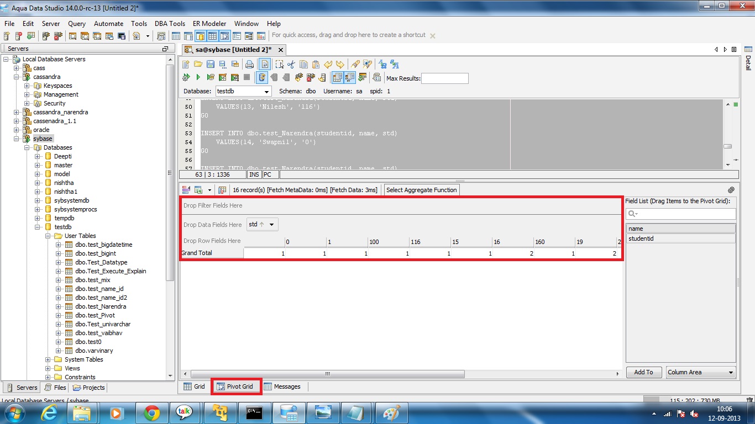755x424 pixels.
Task: Open the export options dropdown arrow in results toolbar
Action: [x=209, y=190]
